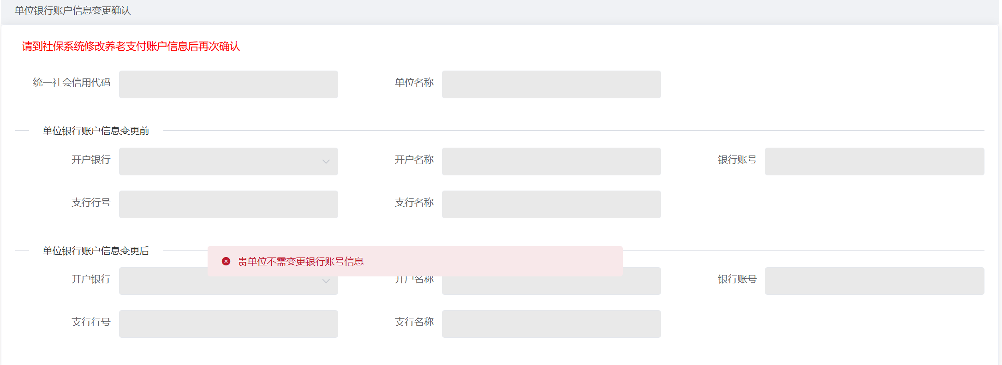Click the 单位银行账户信息变更后 section heading
Viewport: 1002px width, 365px height.
pyautogui.click(x=96, y=251)
